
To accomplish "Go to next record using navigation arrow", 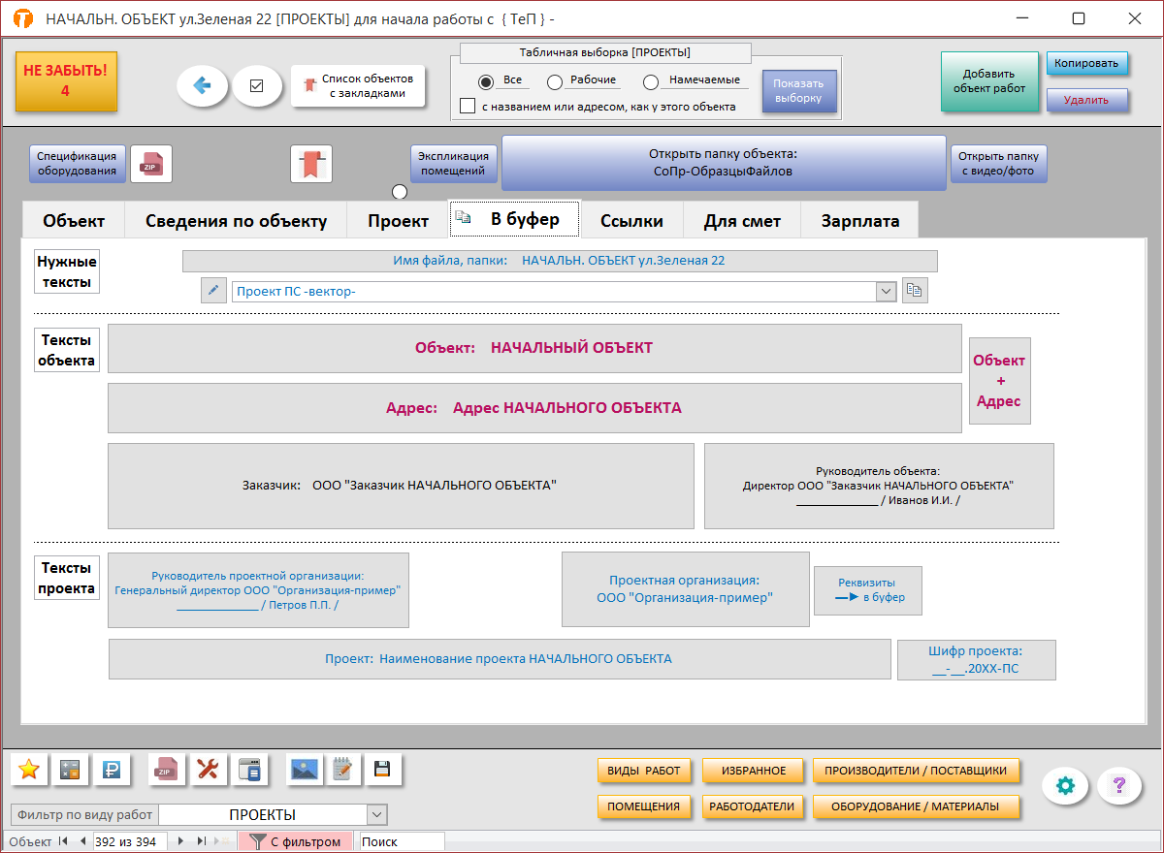I will click(180, 841).
